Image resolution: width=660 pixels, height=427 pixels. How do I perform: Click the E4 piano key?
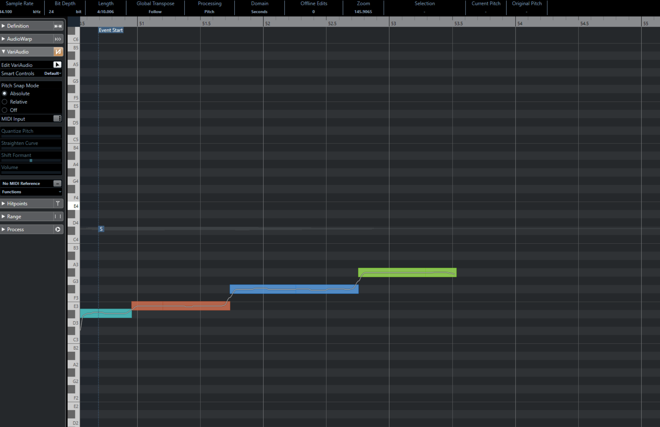coord(73,206)
